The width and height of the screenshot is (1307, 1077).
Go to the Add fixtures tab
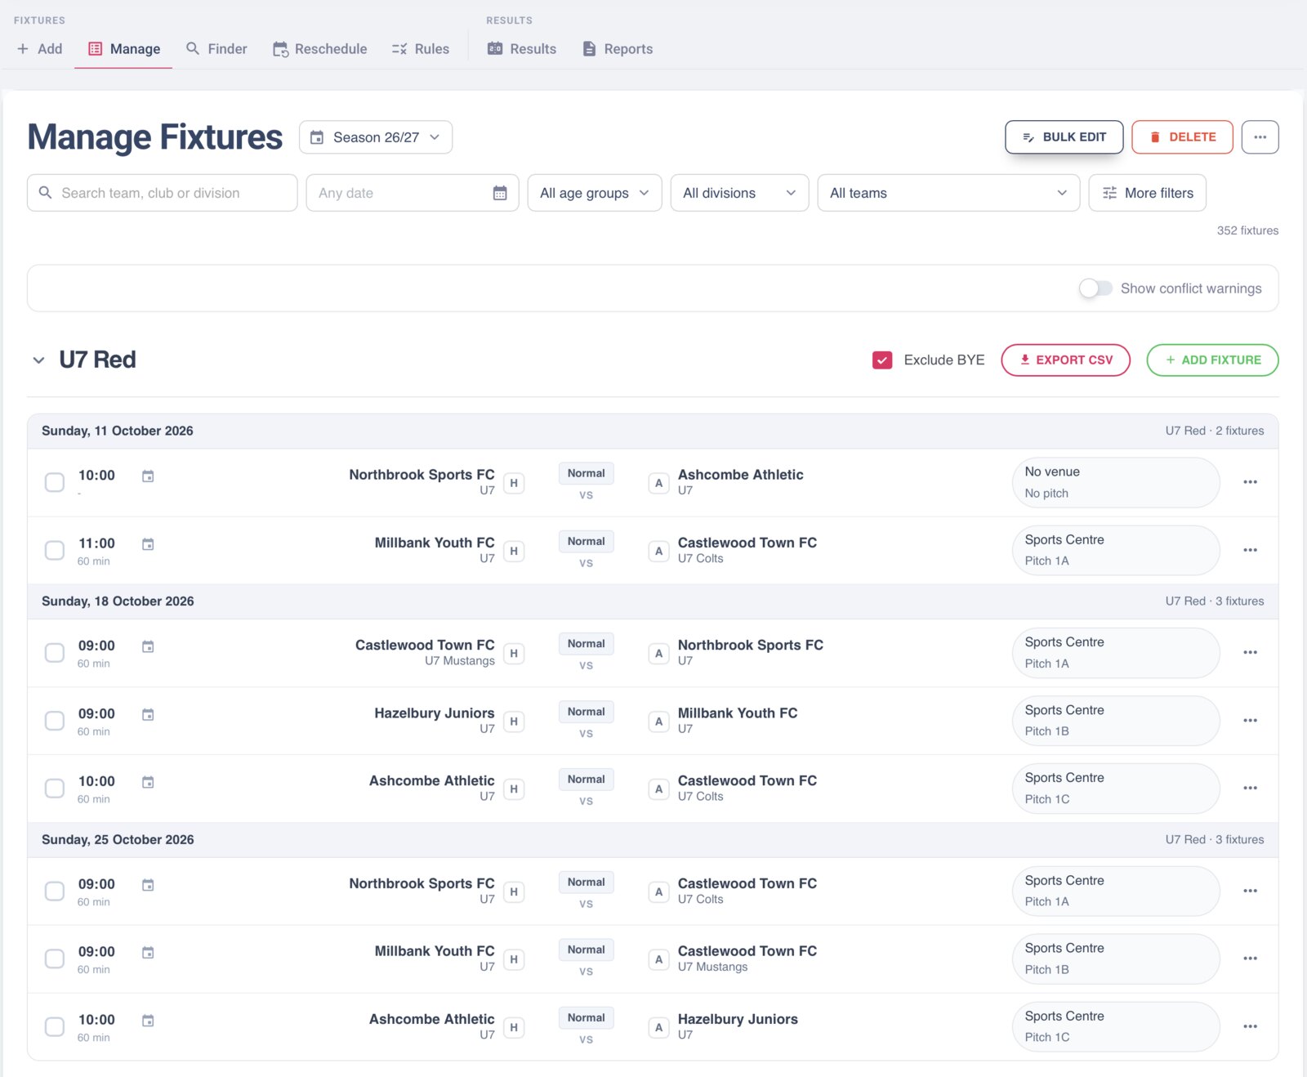[40, 49]
